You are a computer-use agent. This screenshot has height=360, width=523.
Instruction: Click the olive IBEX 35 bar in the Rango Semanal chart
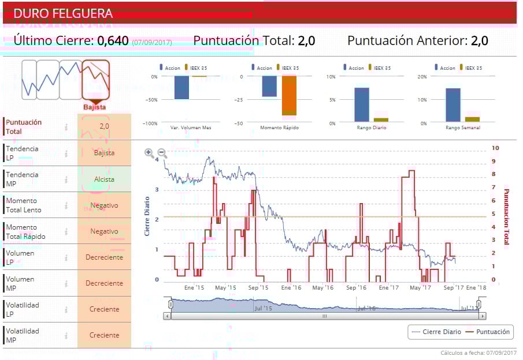point(472,119)
